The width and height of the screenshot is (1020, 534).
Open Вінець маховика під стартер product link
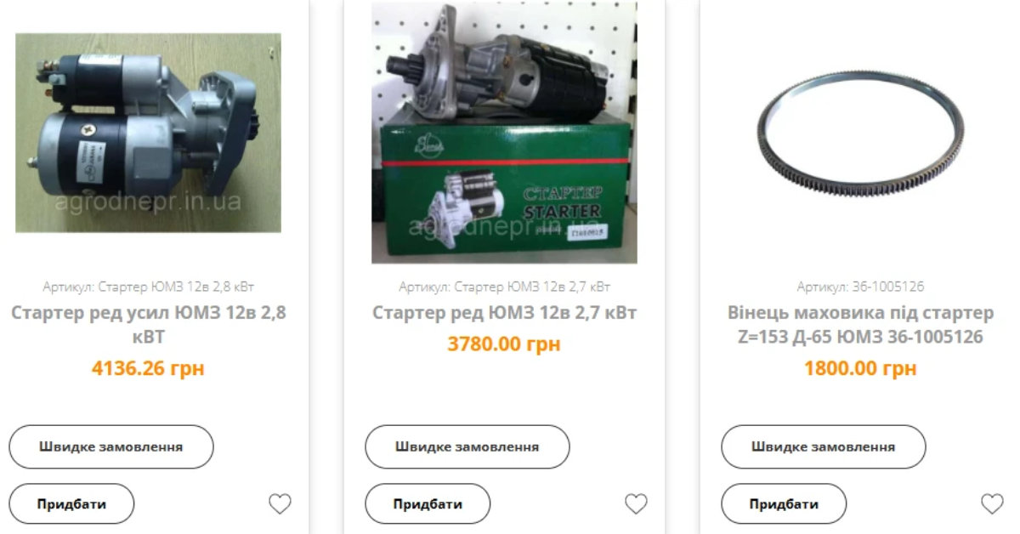click(860, 325)
